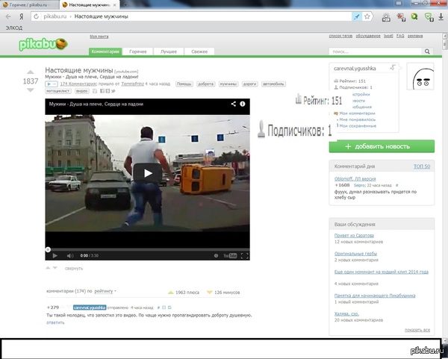Click the large play button on the video
Viewport: 448px width, 359px height.
[148, 173]
